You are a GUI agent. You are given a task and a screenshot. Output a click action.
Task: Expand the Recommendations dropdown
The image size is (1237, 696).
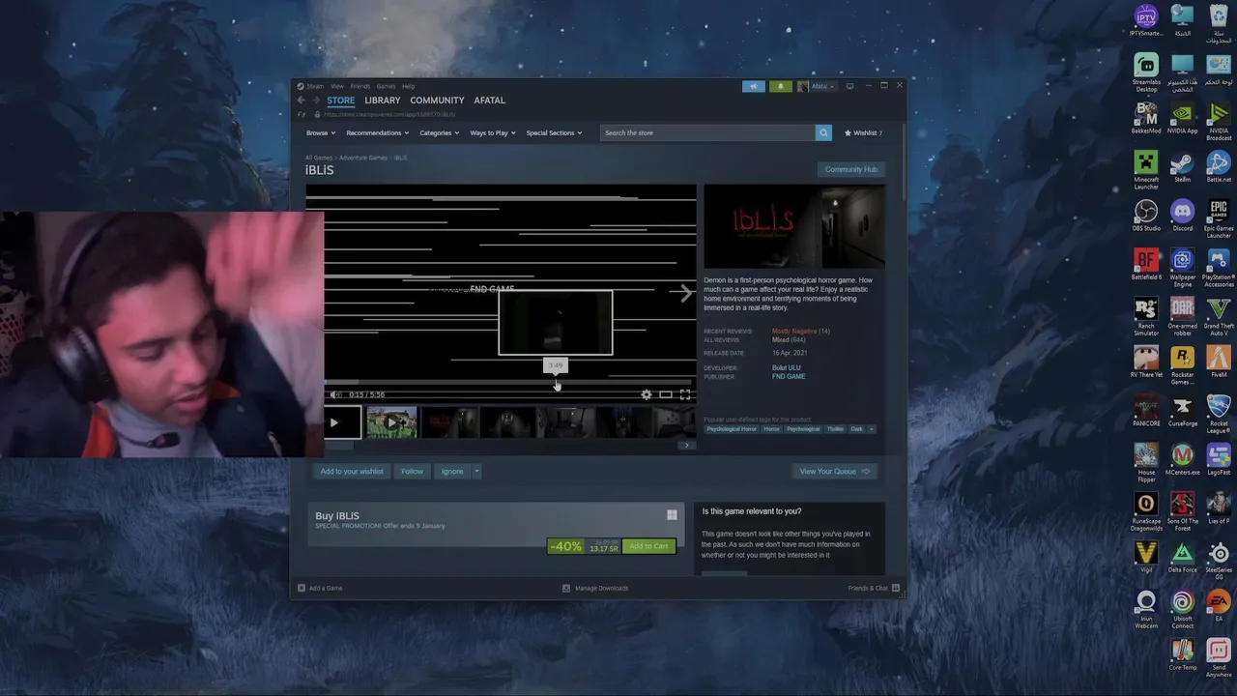coord(378,132)
